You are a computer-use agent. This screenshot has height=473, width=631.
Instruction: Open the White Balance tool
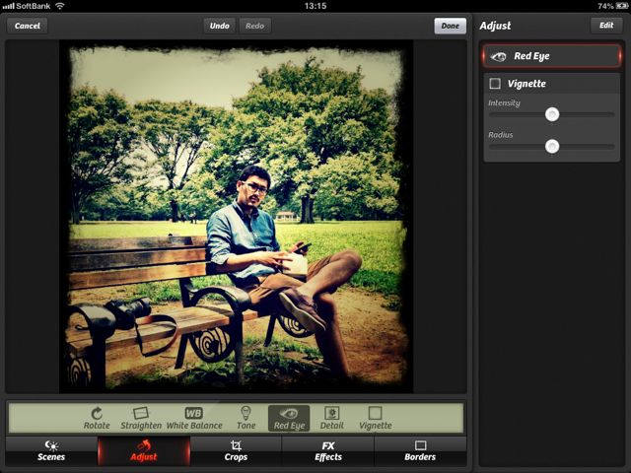(194, 418)
